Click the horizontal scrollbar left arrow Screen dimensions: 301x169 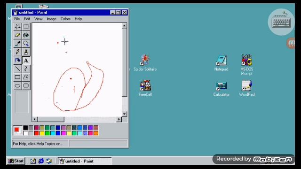coord(34,119)
